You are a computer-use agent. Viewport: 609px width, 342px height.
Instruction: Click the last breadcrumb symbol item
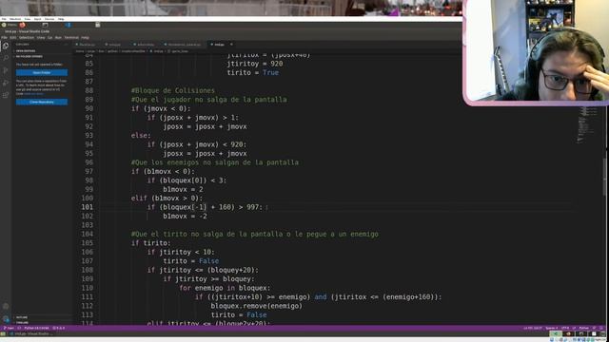(178, 51)
